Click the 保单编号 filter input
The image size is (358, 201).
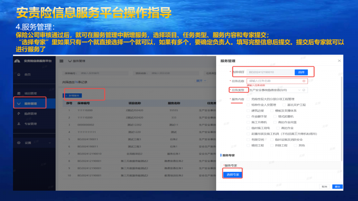103,73
